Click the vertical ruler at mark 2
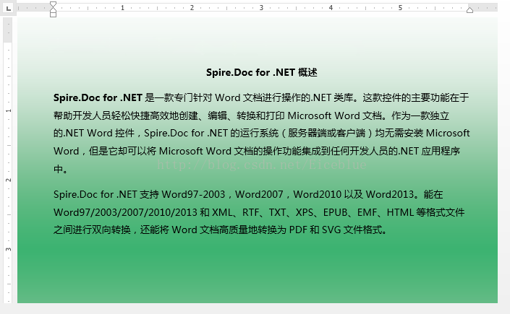 (8, 180)
